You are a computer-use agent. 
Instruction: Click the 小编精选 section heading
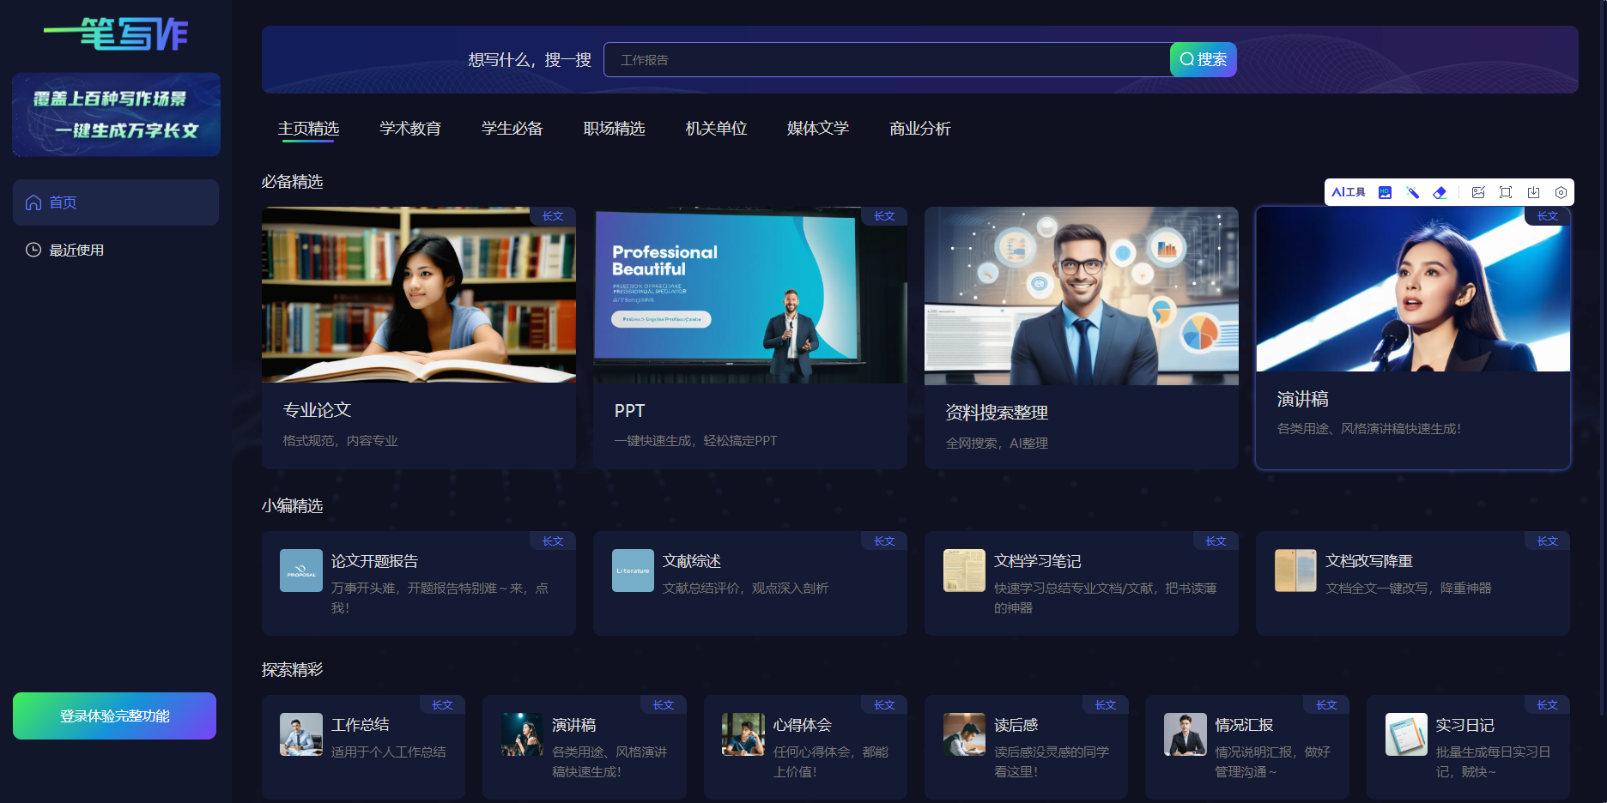(x=293, y=506)
